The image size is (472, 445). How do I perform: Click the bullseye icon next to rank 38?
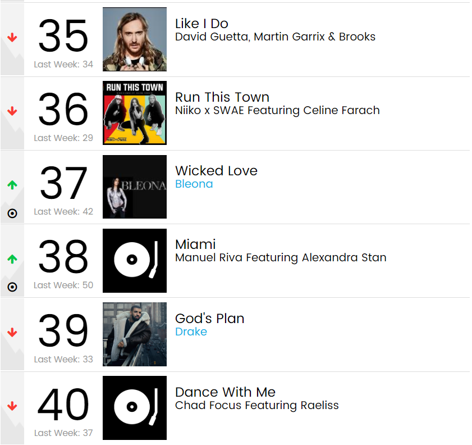[12, 287]
